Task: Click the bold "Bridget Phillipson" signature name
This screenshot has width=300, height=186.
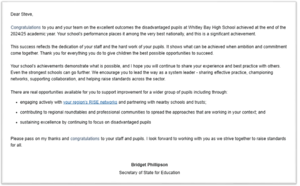Action: (x=149, y=165)
